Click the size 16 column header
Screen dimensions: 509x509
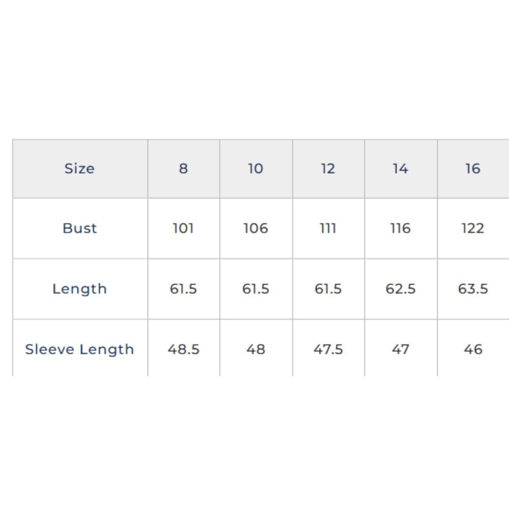473,168
